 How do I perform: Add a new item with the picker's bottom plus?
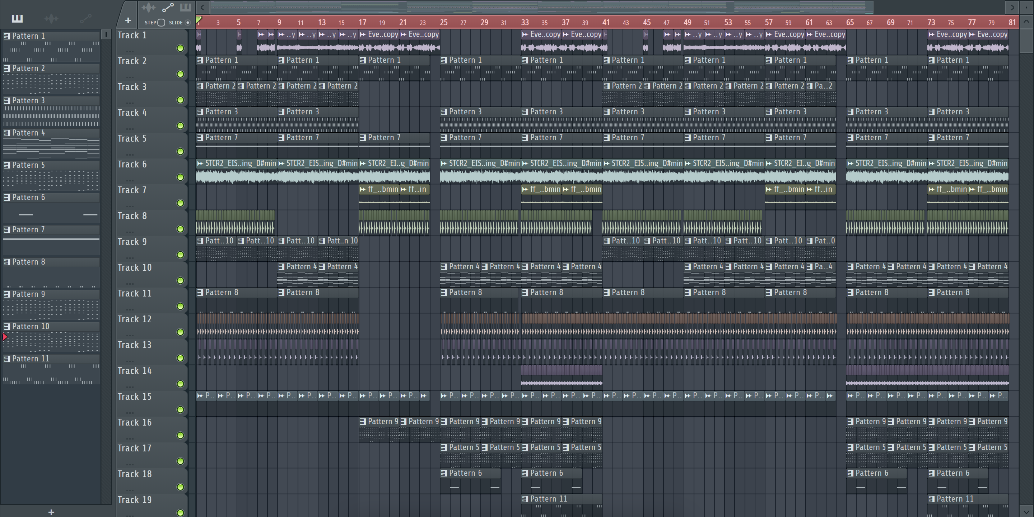51,512
